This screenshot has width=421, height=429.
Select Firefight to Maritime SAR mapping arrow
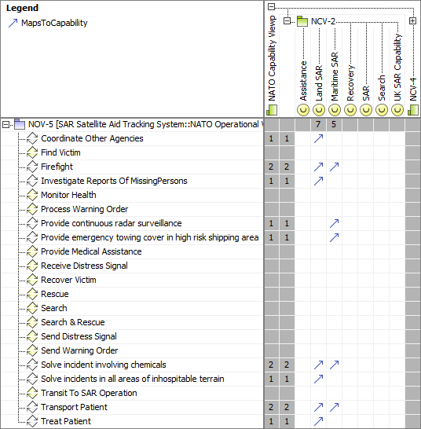335,167
